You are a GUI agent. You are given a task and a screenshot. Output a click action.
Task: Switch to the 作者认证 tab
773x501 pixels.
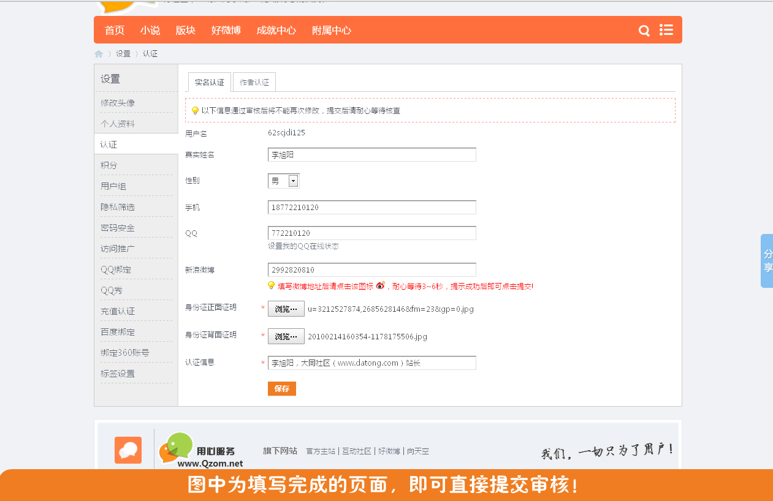[254, 82]
